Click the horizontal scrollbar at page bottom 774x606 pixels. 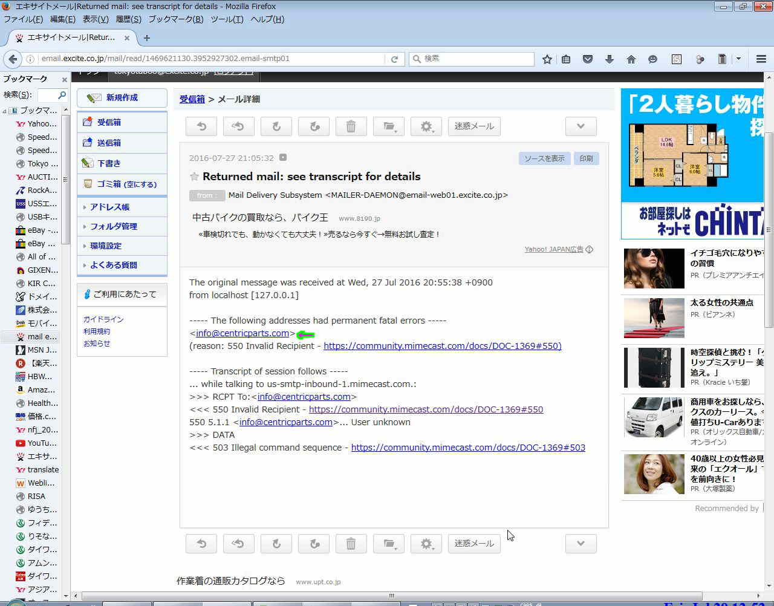point(391,595)
